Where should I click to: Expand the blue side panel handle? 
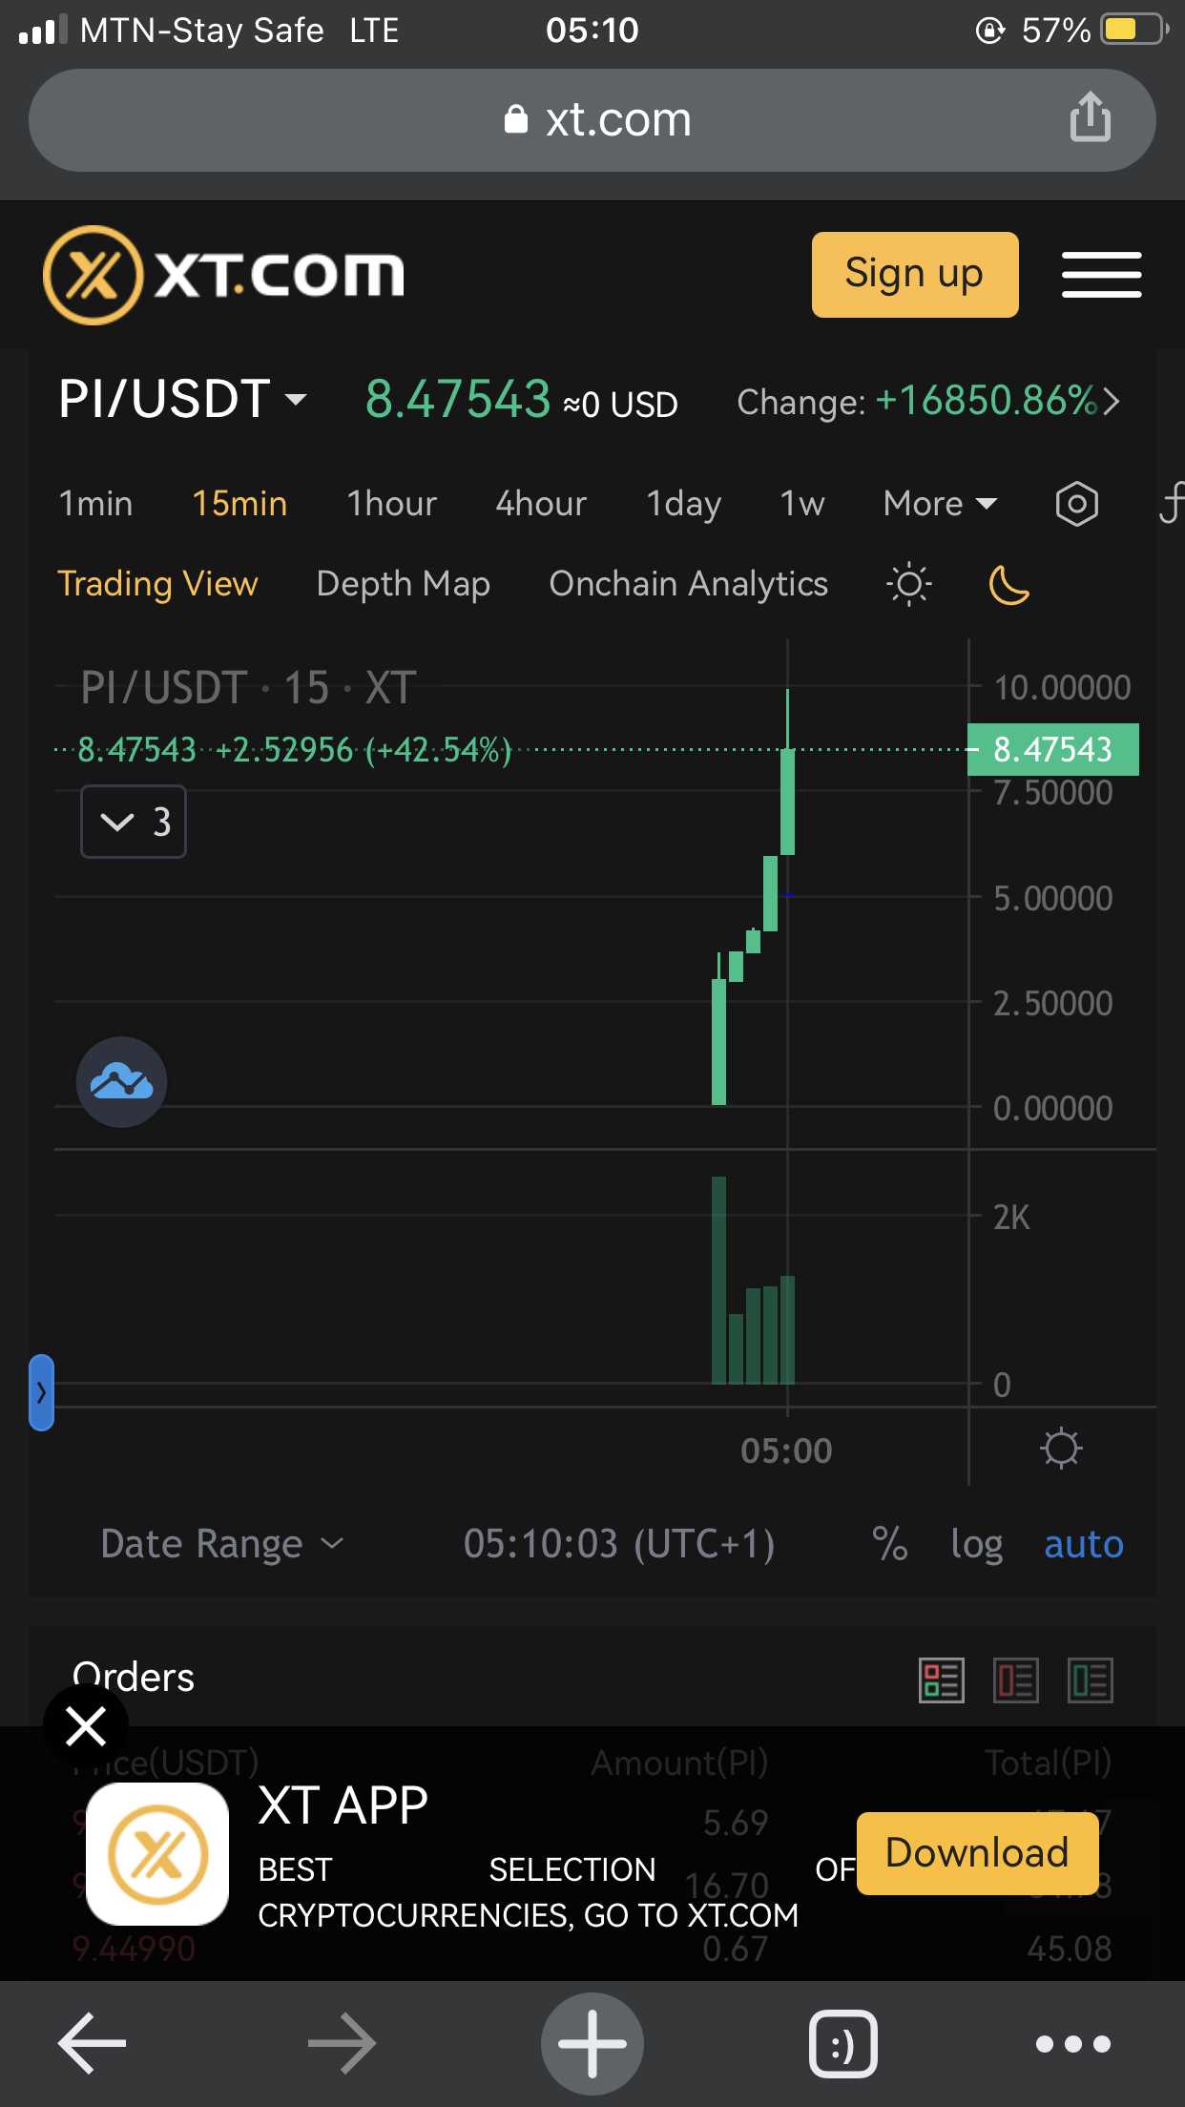[x=41, y=1392]
